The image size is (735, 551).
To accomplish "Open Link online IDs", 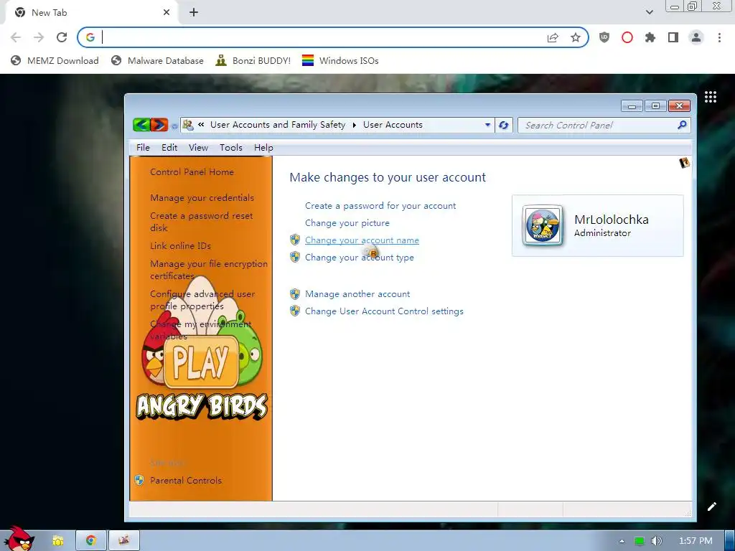I will (180, 245).
